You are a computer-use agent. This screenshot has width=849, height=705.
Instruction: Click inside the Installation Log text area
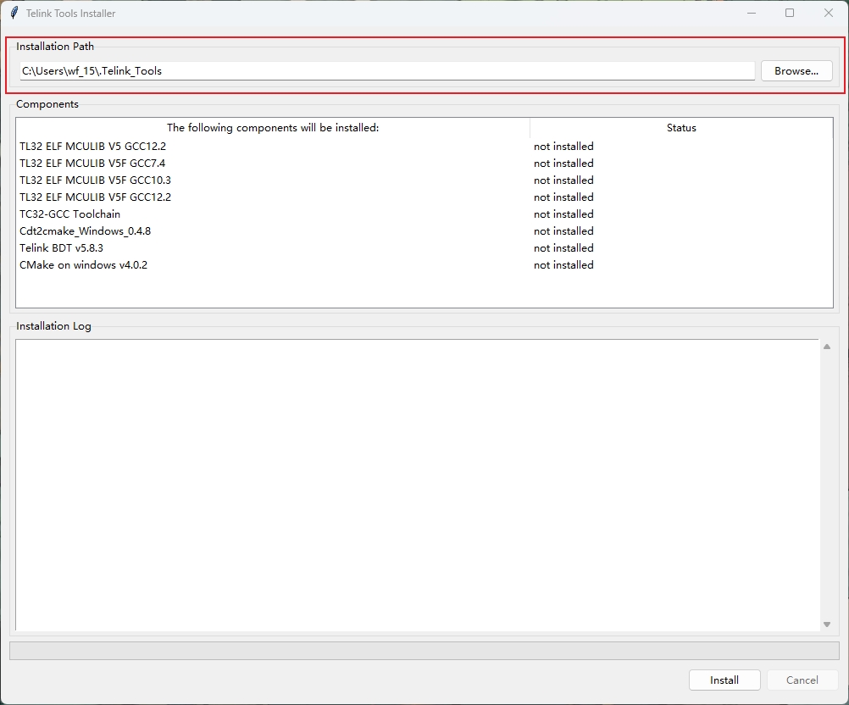(x=415, y=483)
